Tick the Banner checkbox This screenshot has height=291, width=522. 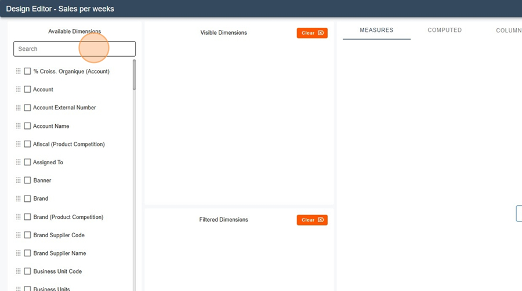[27, 181]
